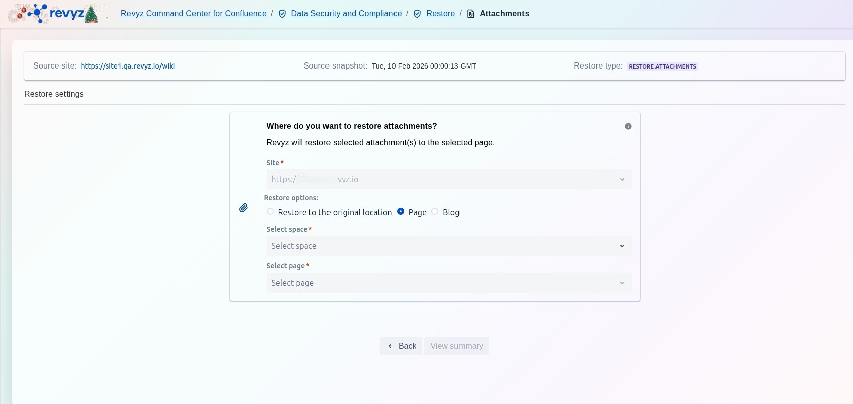Select Restore to the original location
Screen dimensions: 853x404
click(x=271, y=212)
